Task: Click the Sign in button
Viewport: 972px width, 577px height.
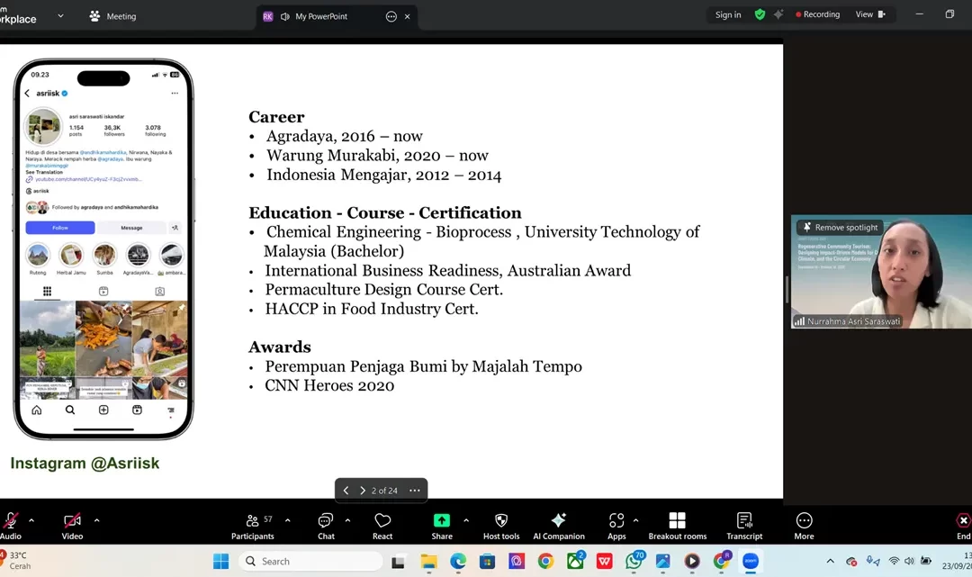Action: [728, 14]
